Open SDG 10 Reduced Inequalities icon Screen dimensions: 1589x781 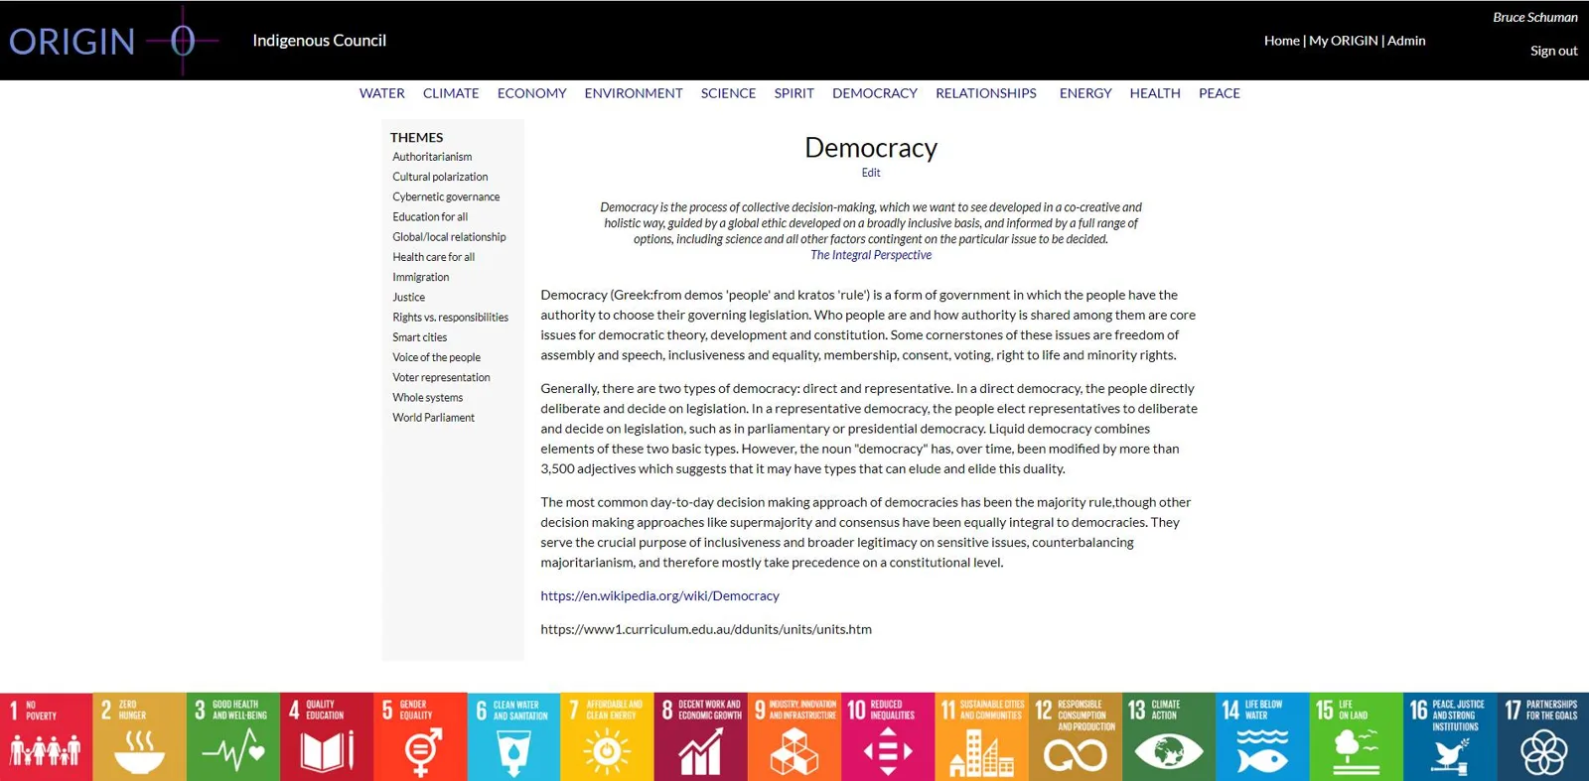[888, 736]
